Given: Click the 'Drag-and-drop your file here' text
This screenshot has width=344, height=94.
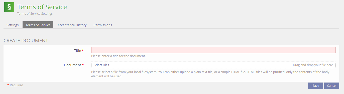Looking at the screenshot, I should 313,65.
